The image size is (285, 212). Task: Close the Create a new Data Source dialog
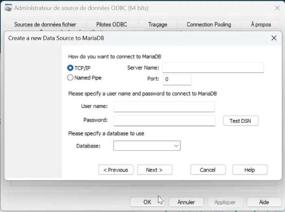(x=274, y=38)
